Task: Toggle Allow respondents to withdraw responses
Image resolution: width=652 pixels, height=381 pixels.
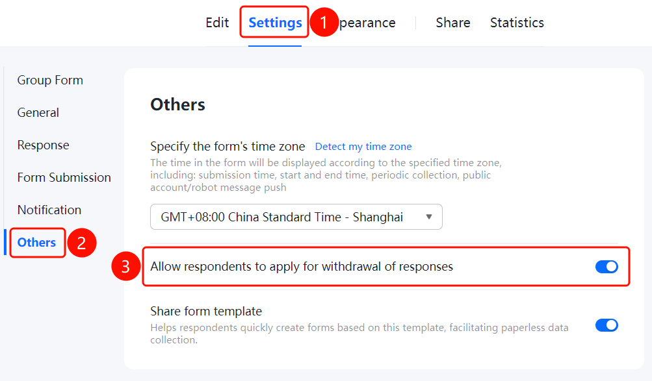Action: click(x=606, y=267)
